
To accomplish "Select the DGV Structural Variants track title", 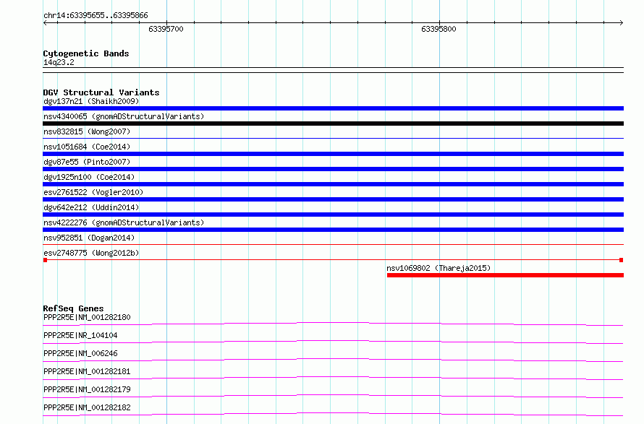I will [101, 92].
